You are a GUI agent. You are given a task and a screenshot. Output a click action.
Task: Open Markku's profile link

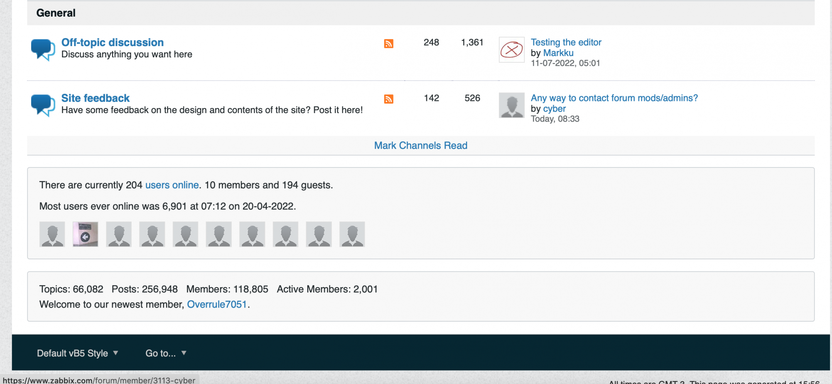558,53
